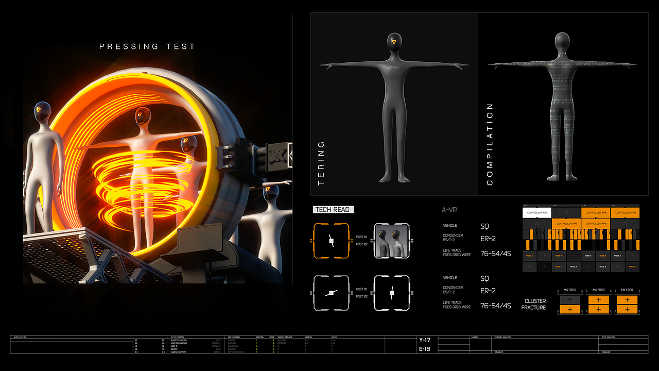Viewport: 659px width, 371px height.
Task: Click the PRESSING TEST title
Action: (x=147, y=46)
